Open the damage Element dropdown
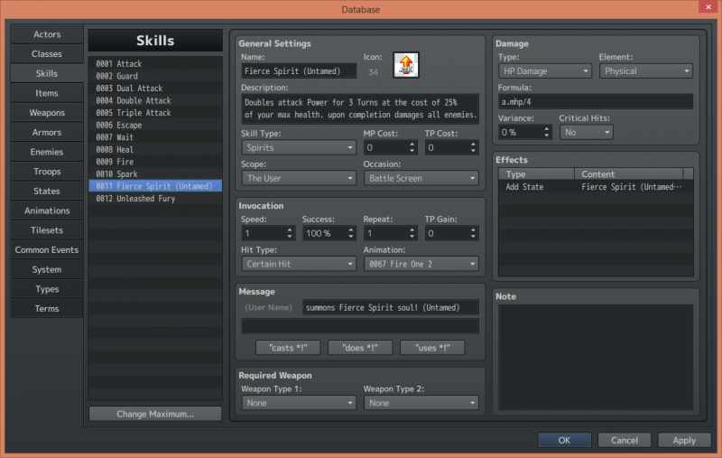Image resolution: width=722 pixels, height=458 pixels. point(646,71)
